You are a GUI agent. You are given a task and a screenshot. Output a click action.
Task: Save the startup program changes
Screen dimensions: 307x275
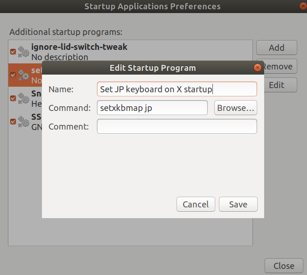[x=238, y=204]
